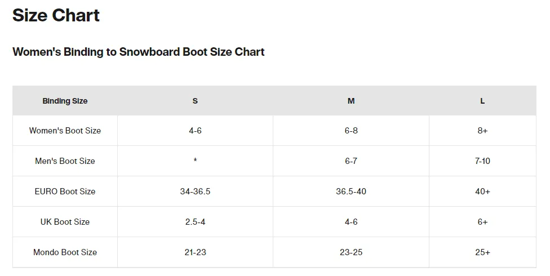Select the L binding size header
The width and height of the screenshot is (550, 276).
click(482, 101)
